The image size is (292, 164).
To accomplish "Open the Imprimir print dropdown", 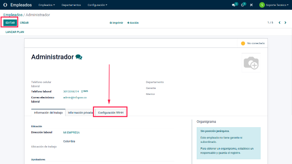I will [x=116, y=23].
